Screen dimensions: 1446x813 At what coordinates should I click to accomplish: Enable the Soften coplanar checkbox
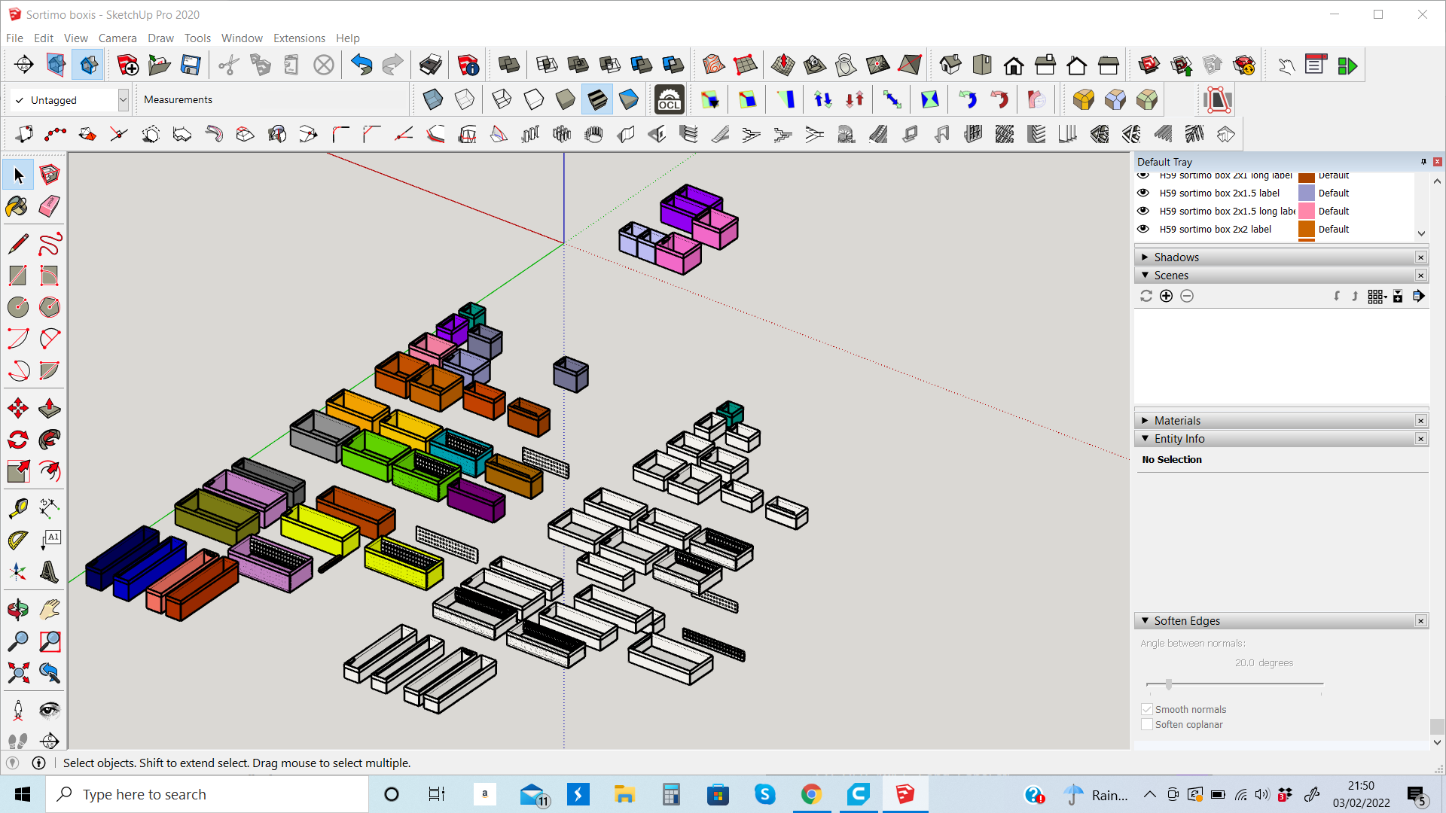coord(1147,724)
